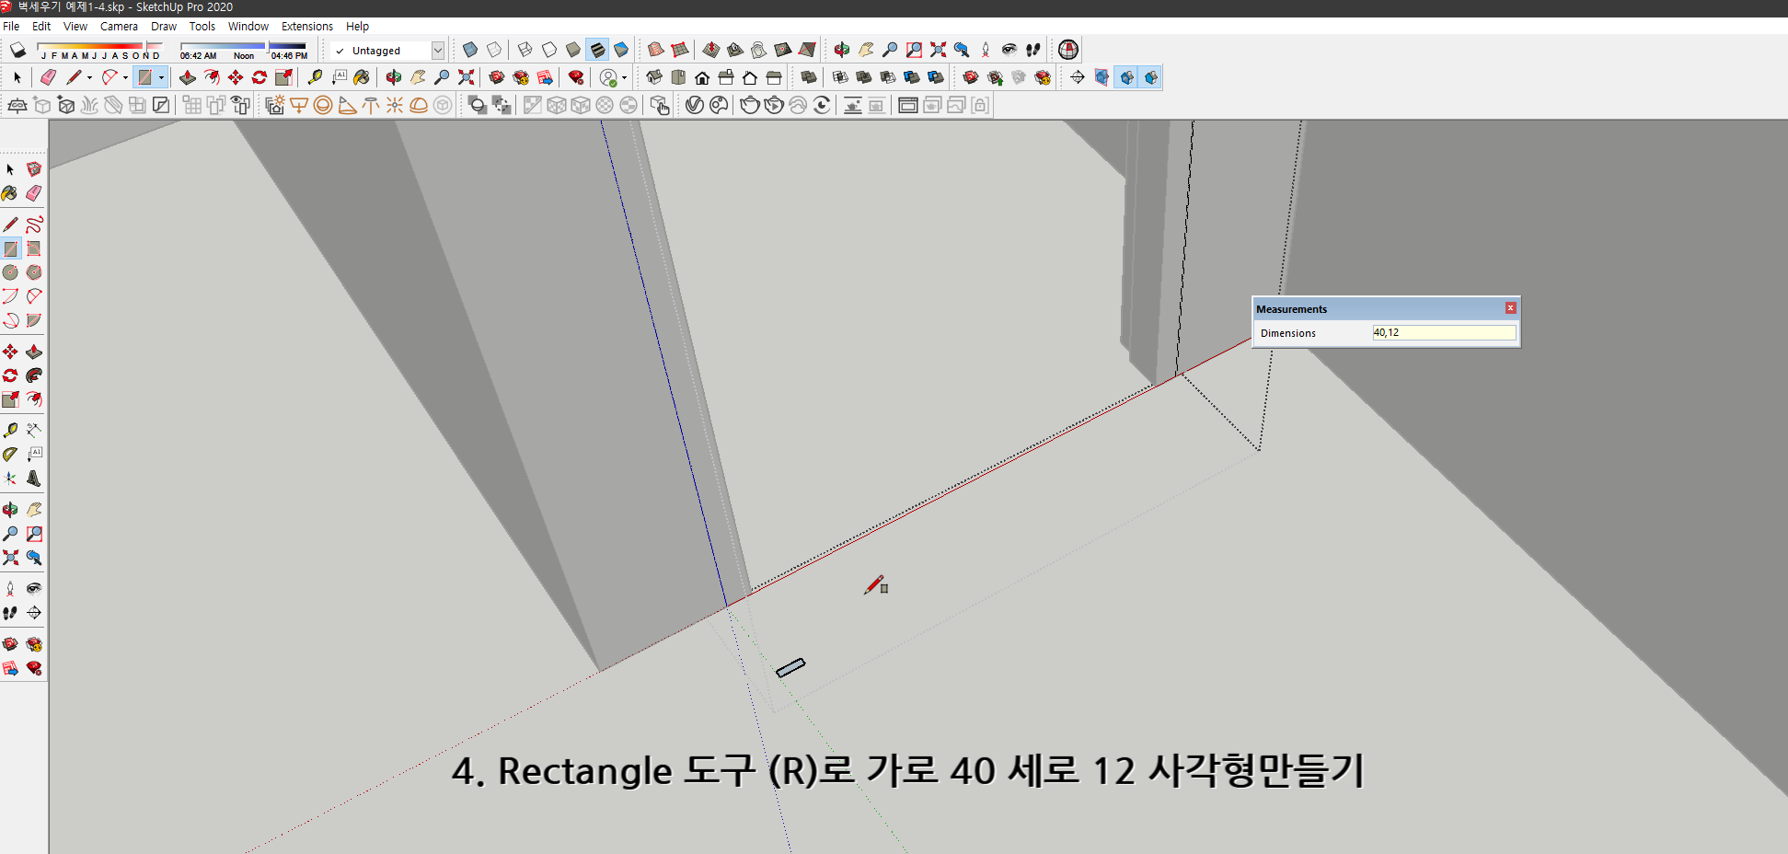Toggle Display Section Fill
Screen dimensions: 1788x854
[1150, 77]
